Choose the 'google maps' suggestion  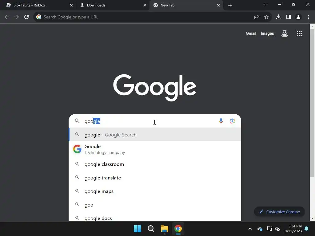pos(155,191)
